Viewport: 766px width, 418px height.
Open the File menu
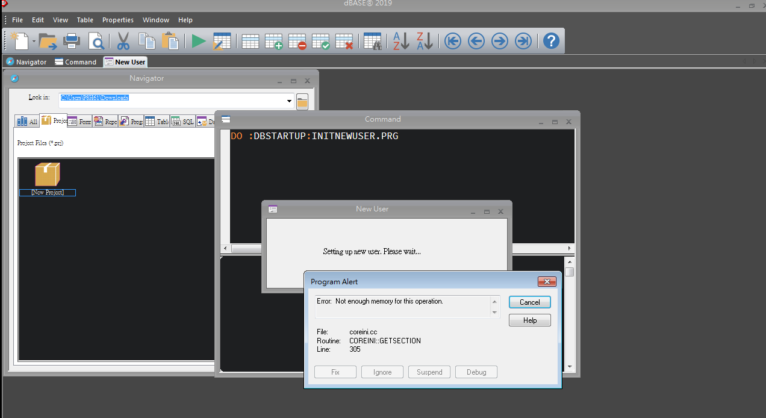[17, 20]
